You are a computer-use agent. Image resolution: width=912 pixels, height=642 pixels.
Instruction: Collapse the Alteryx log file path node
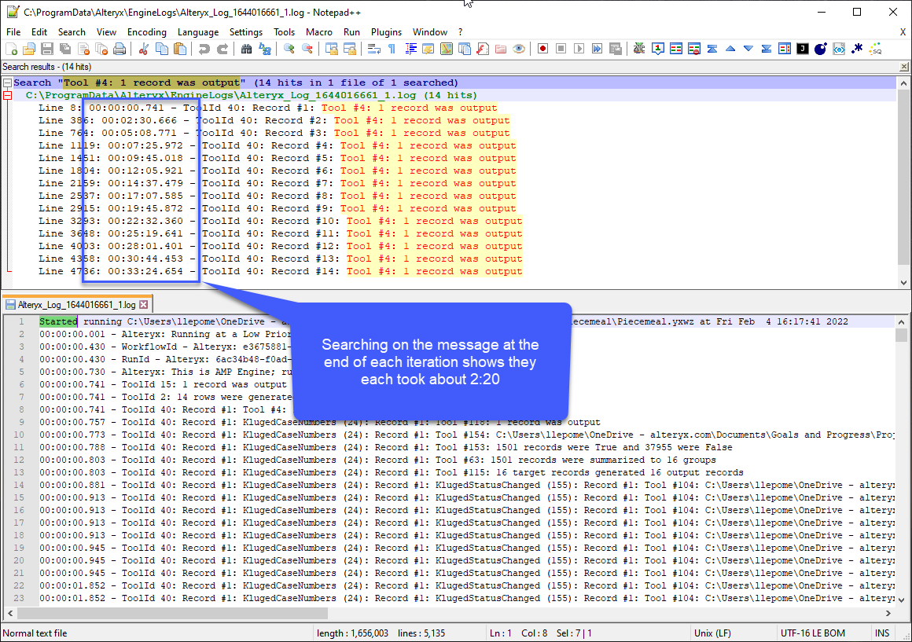[x=8, y=94]
